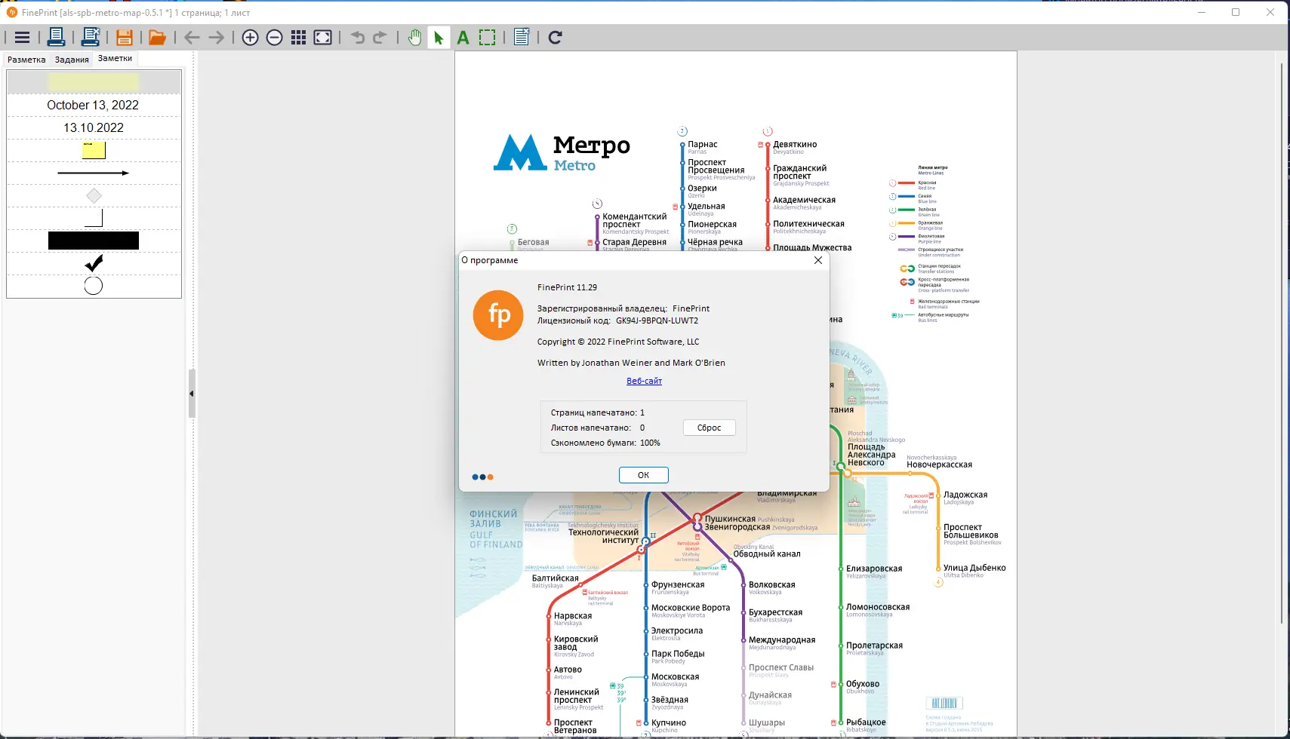Minimize the FinePrint window
The height and width of the screenshot is (739, 1290).
1201,12
